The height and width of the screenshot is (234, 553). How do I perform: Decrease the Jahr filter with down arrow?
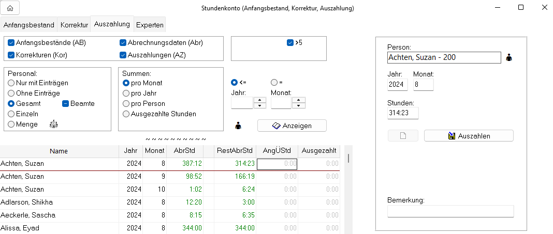(x=259, y=106)
